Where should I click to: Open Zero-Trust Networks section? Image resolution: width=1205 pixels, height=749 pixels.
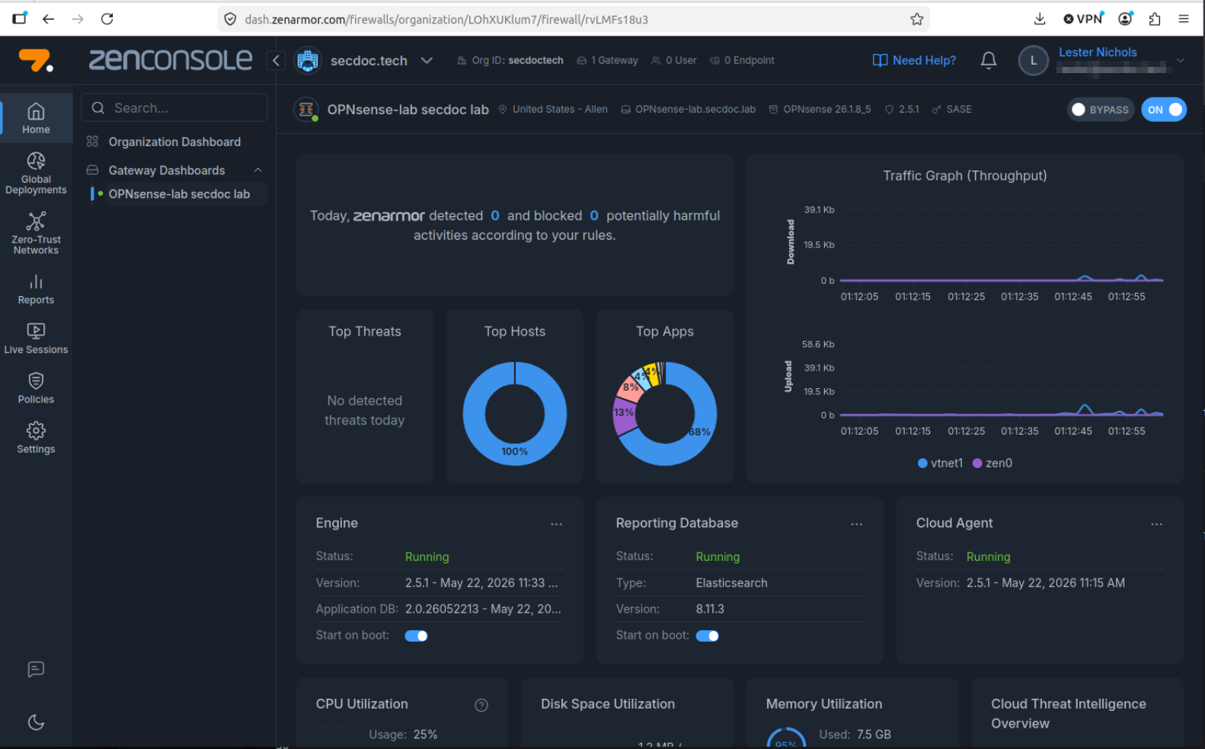click(36, 233)
